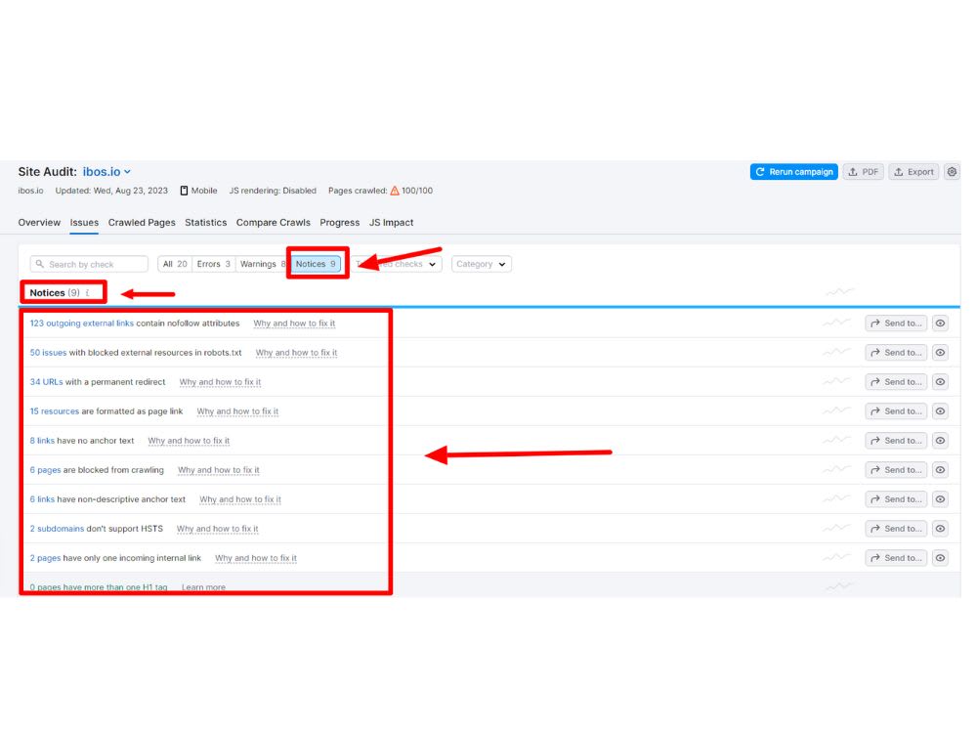Hide one incoming internal link issue via eye
Viewport: 977px width, 733px height.
[x=940, y=557]
